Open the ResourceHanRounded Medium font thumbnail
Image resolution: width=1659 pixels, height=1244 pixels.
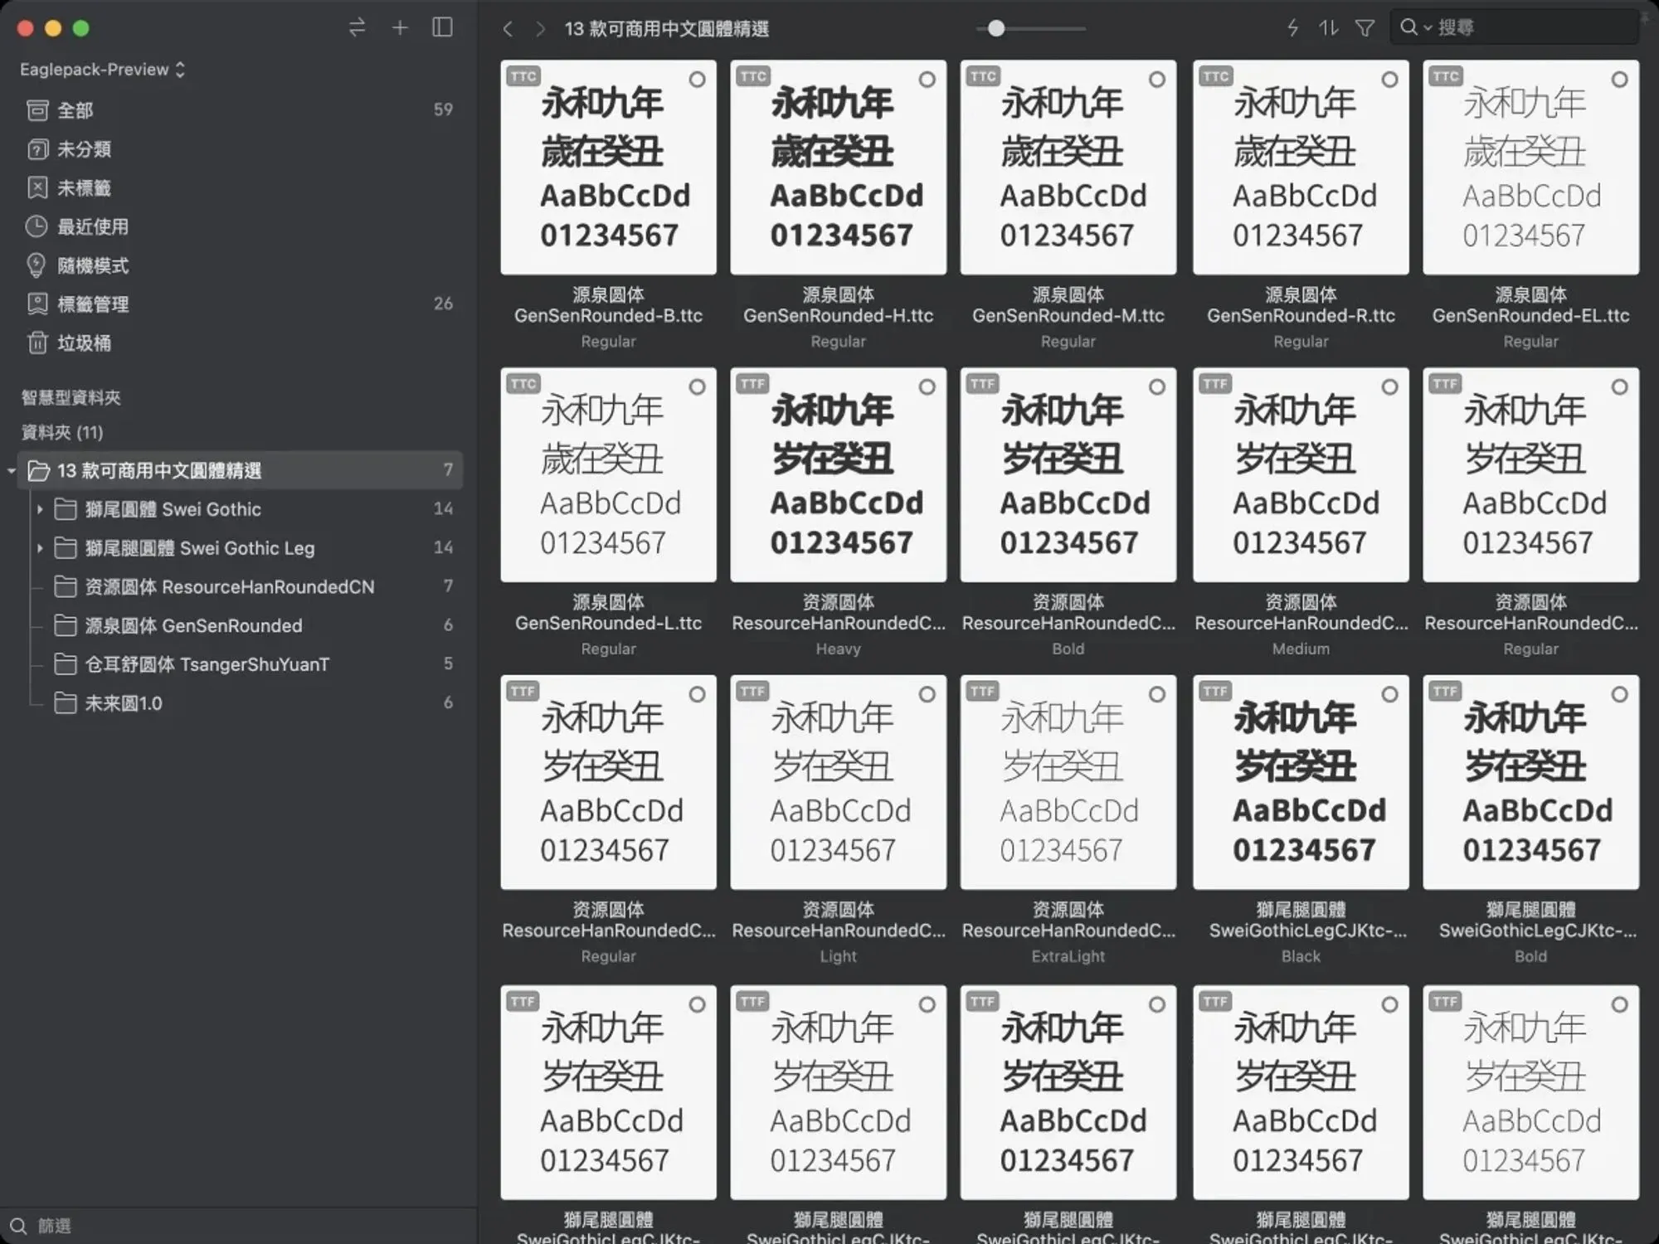[x=1301, y=474]
